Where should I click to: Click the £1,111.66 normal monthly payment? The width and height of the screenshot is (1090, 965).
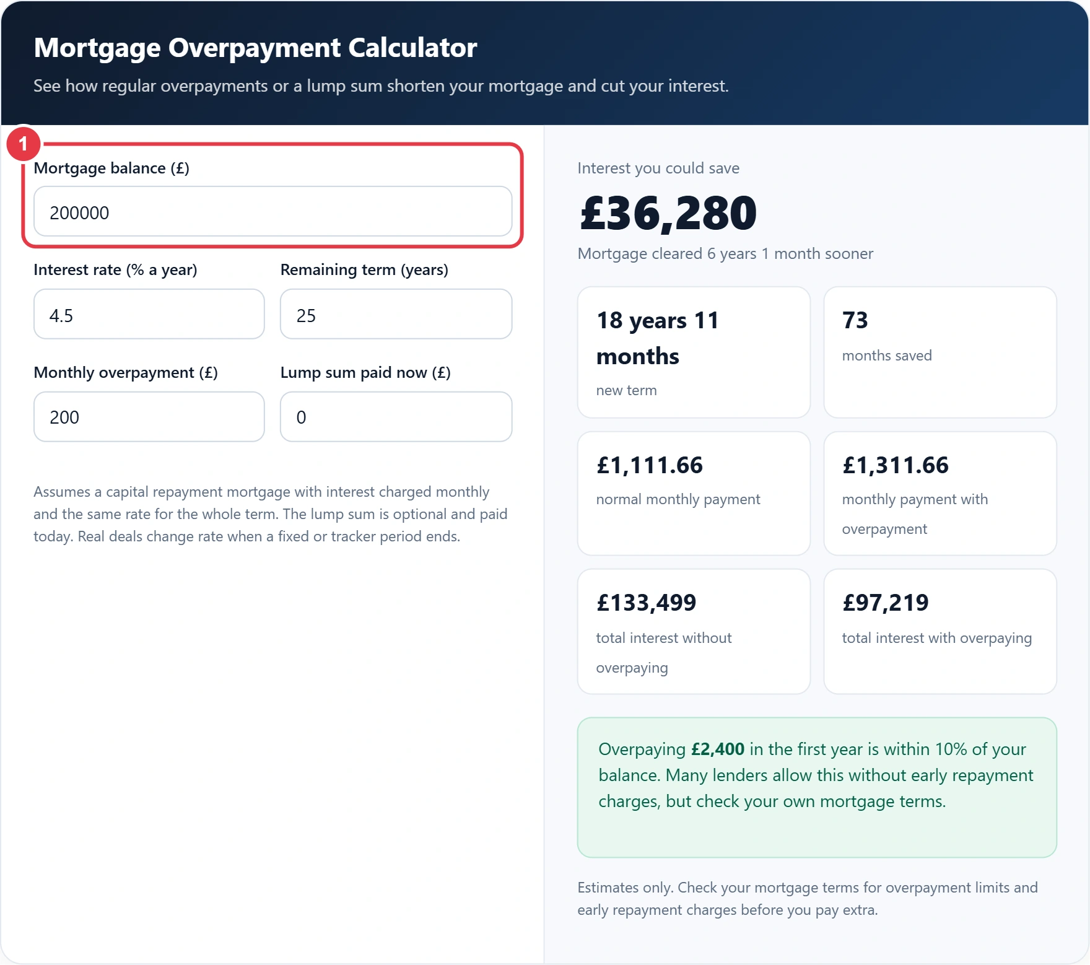650,465
